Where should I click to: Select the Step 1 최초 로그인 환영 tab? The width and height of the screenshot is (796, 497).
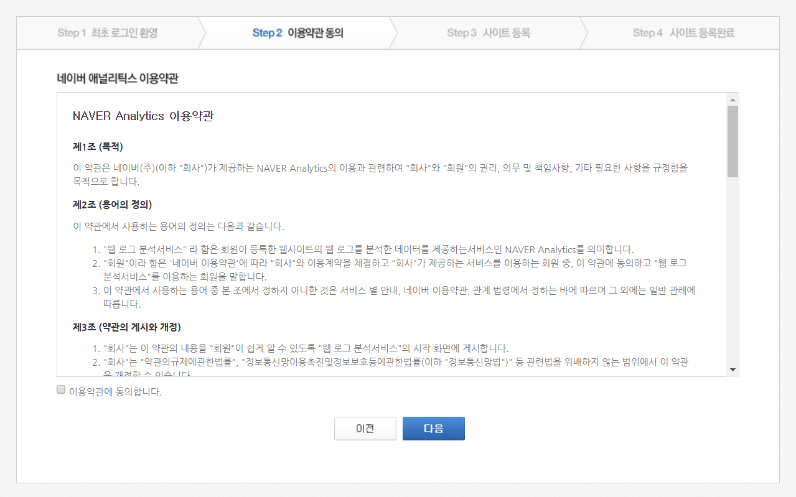[107, 33]
